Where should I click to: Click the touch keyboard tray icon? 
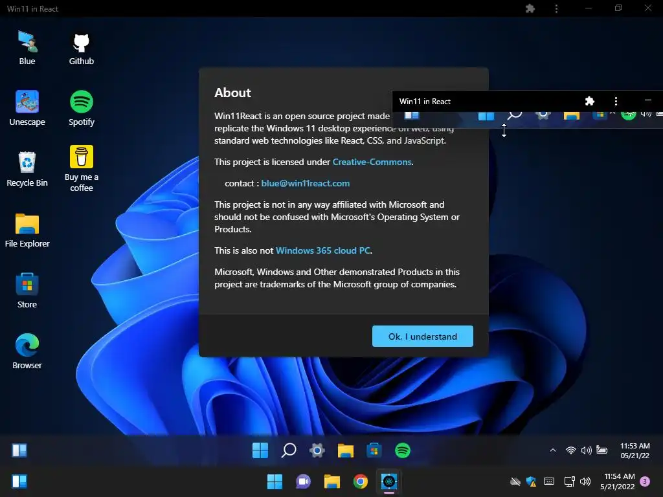(x=549, y=481)
